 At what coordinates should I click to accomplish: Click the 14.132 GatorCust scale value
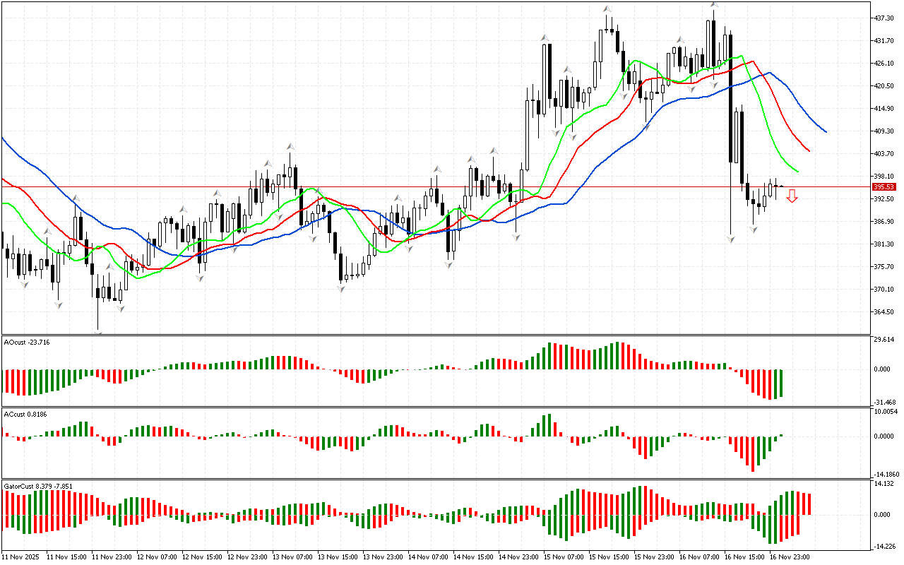(x=886, y=484)
